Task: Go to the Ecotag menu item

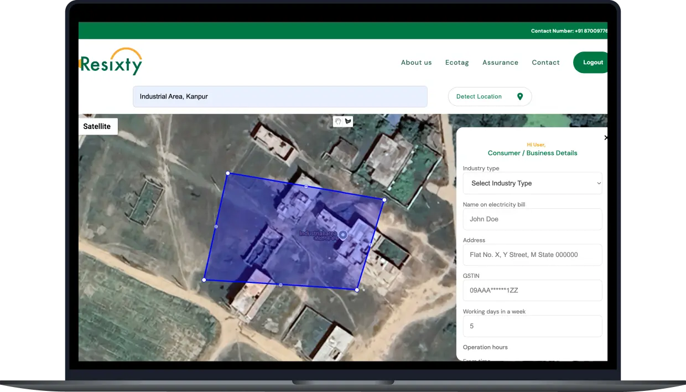Action: [x=457, y=63]
